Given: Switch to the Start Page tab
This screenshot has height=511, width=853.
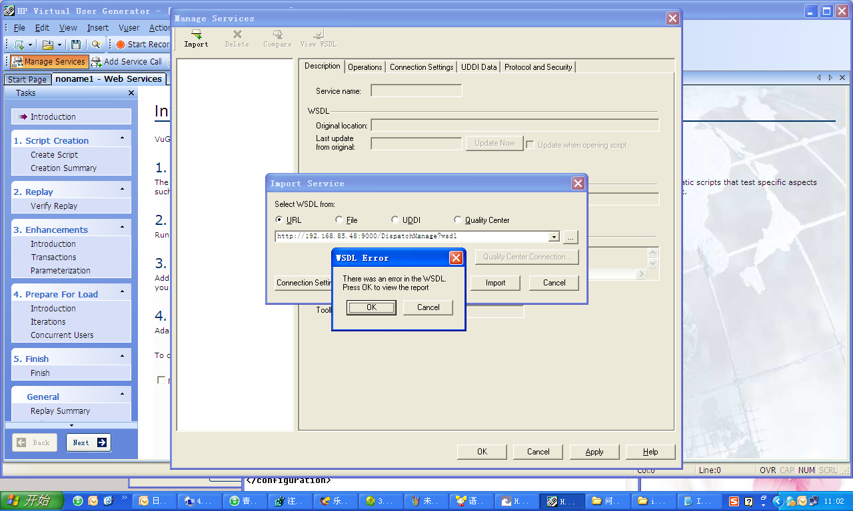Looking at the screenshot, I should [x=27, y=80].
